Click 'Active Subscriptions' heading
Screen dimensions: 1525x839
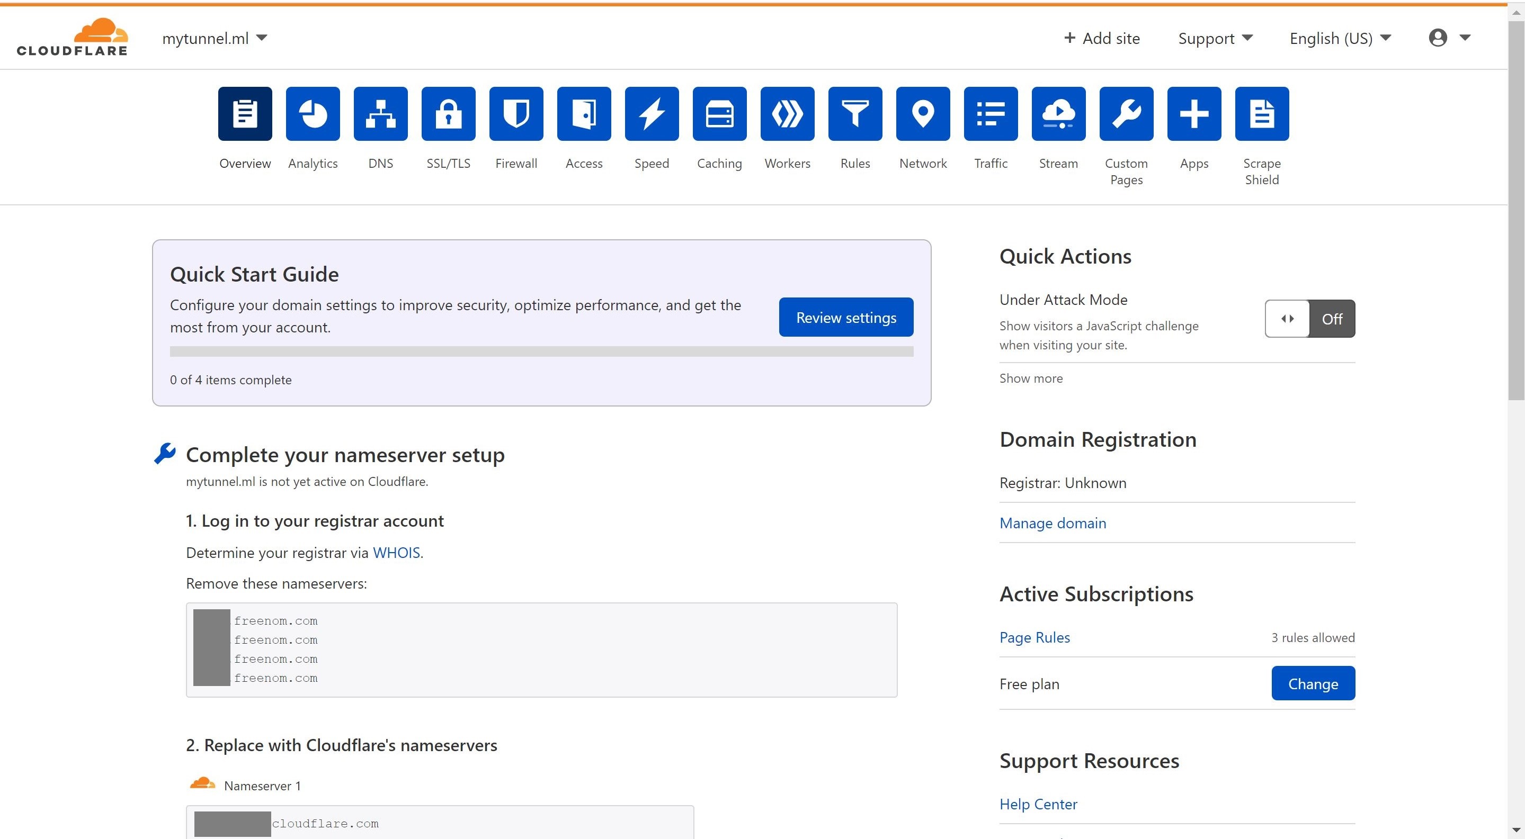coord(1096,594)
